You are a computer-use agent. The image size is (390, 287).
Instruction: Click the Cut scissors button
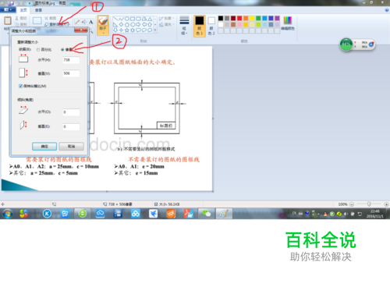[21, 18]
